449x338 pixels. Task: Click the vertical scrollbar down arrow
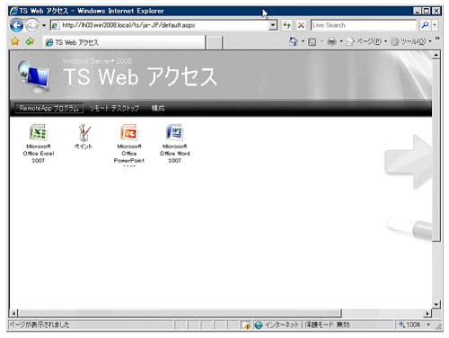click(436, 304)
